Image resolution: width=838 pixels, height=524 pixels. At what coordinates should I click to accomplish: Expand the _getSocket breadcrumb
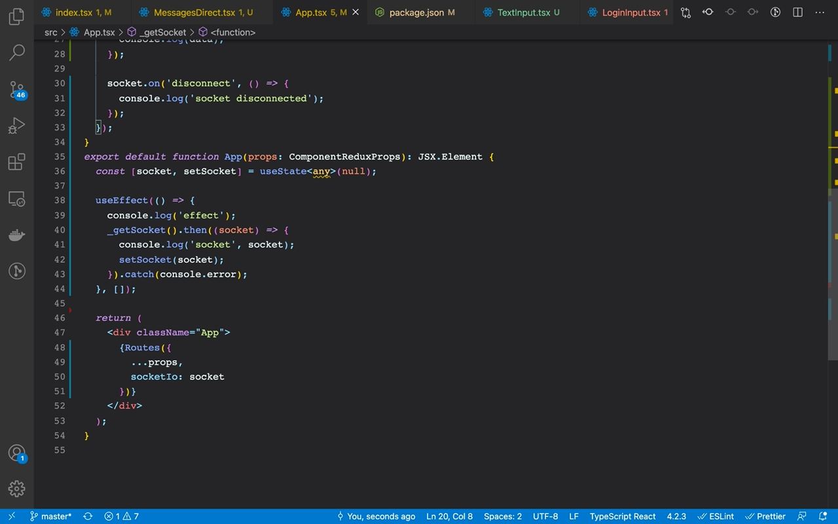point(162,32)
